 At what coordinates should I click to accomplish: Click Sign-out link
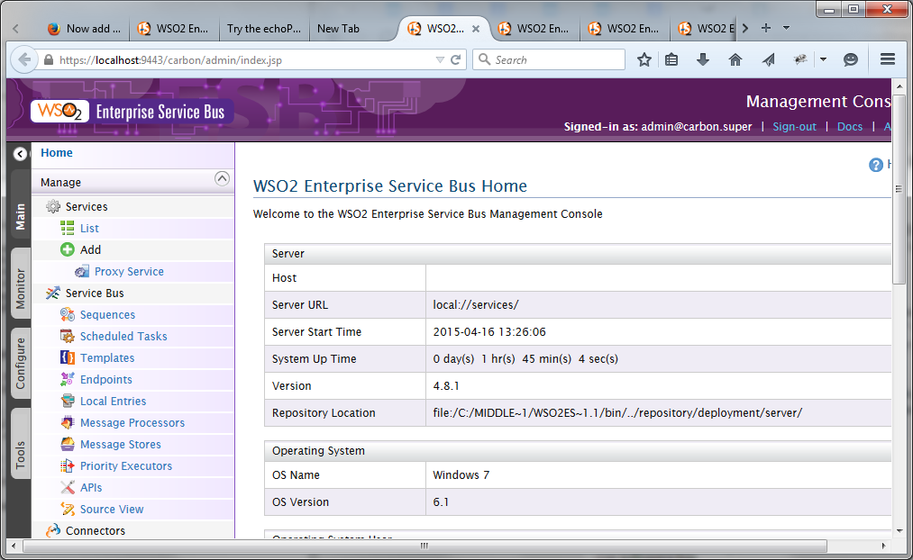(x=794, y=126)
